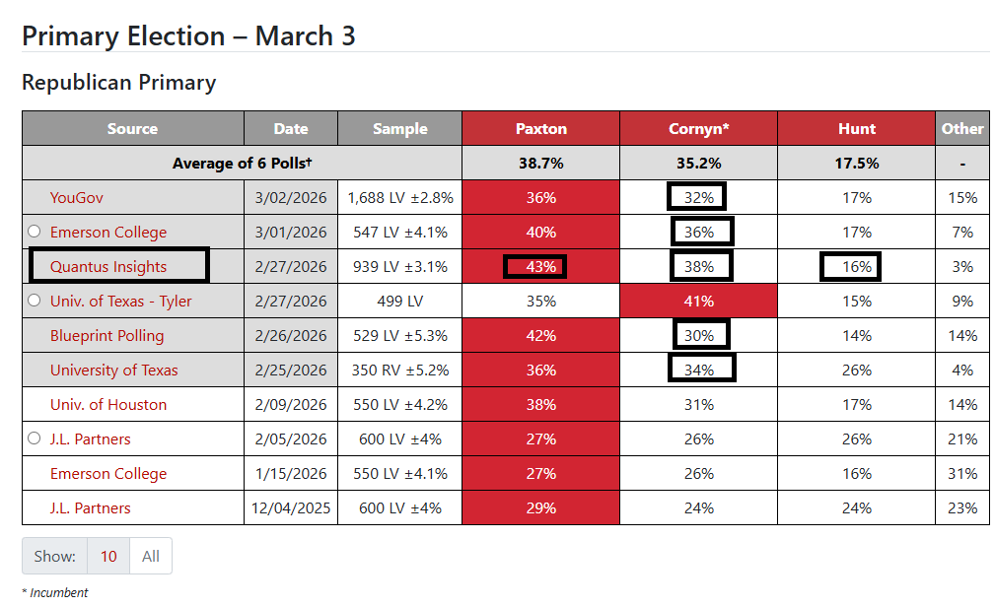The image size is (995, 607).
Task: Open the J.L. Partners 12/04/2025 poll link
Action: (90, 508)
